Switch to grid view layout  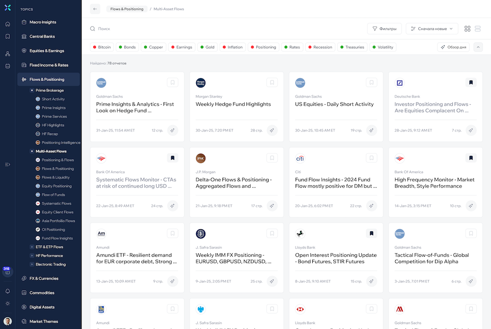click(x=467, y=29)
